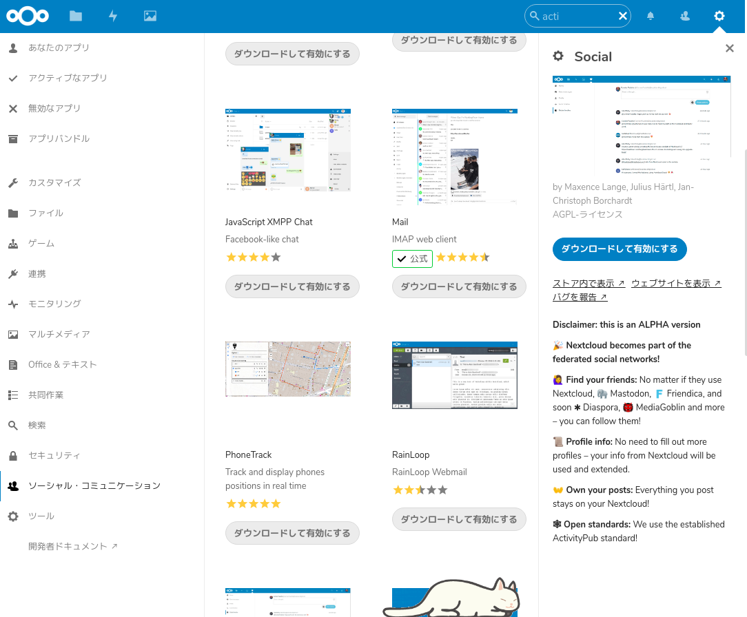This screenshot has width=747, height=617.
Task: Click the magnifier icon beside 検索
Action: pyautogui.click(x=13, y=426)
